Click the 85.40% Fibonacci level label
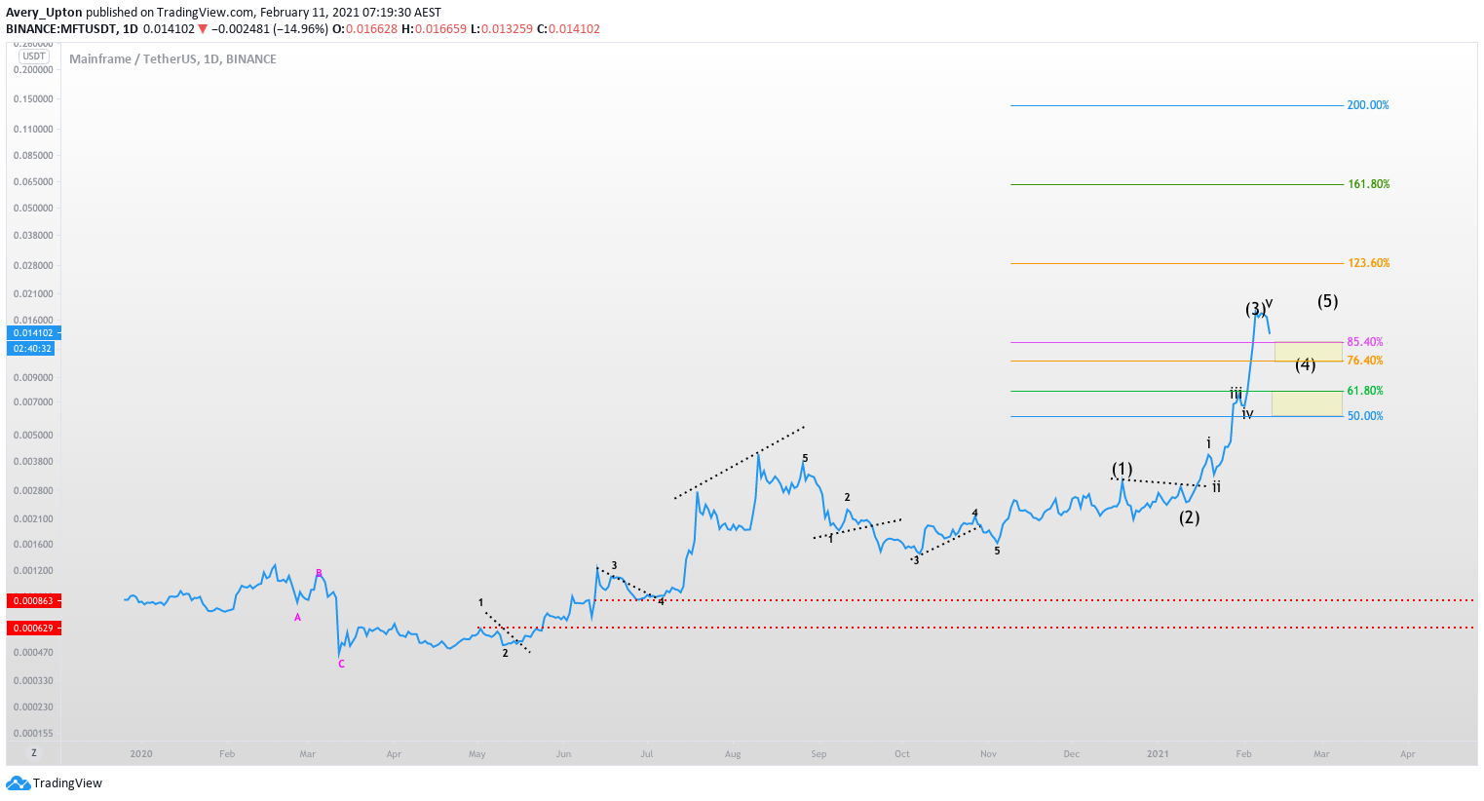This screenshot has width=1484, height=801. (x=1364, y=342)
